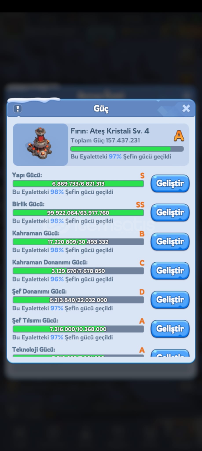Tap the Birlik Gücü progress bar
Viewport: 202px width, 451px height.
[78, 213]
